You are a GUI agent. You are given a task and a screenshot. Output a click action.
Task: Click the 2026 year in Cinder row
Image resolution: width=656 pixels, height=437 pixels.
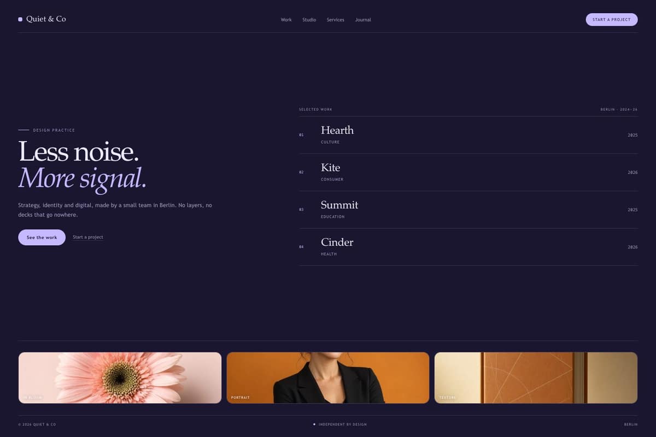click(632, 247)
